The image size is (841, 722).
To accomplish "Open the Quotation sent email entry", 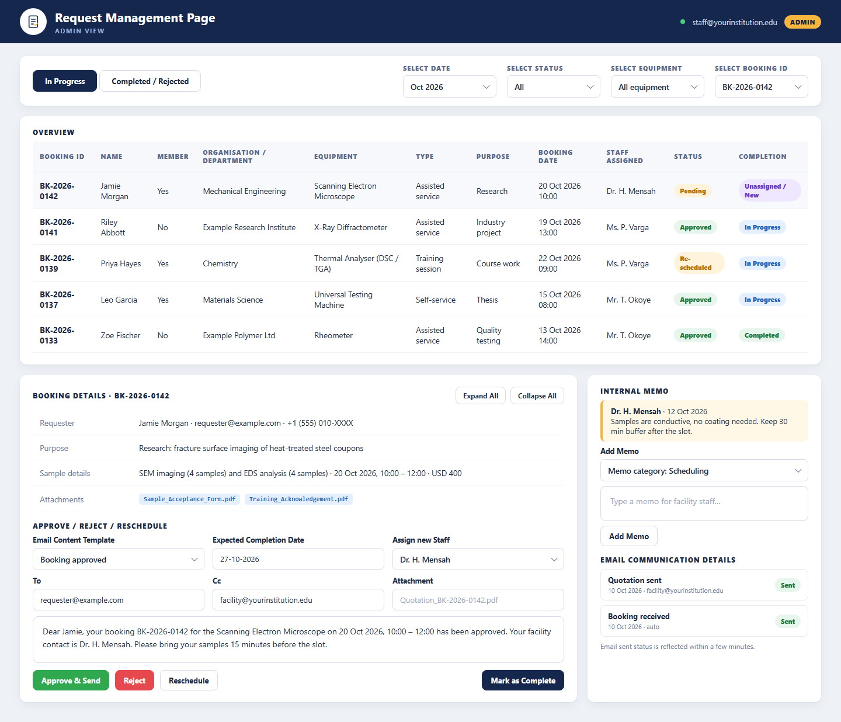I will [x=704, y=585].
